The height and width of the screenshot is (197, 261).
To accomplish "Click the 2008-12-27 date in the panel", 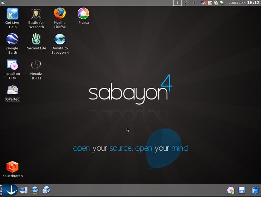I will (237, 3).
